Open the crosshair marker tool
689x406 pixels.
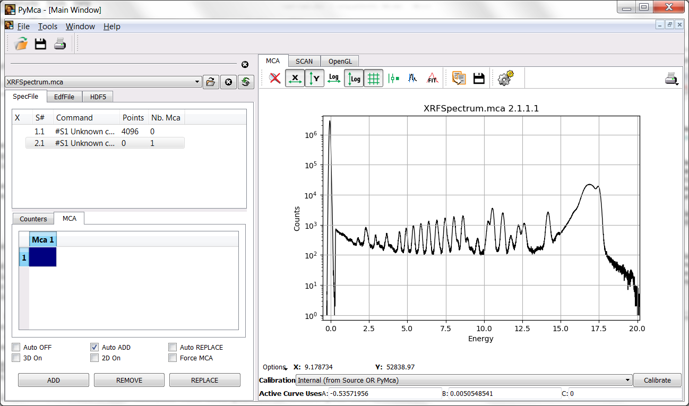click(393, 77)
